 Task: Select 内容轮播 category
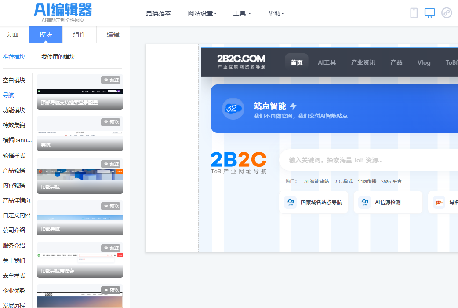pos(14,185)
